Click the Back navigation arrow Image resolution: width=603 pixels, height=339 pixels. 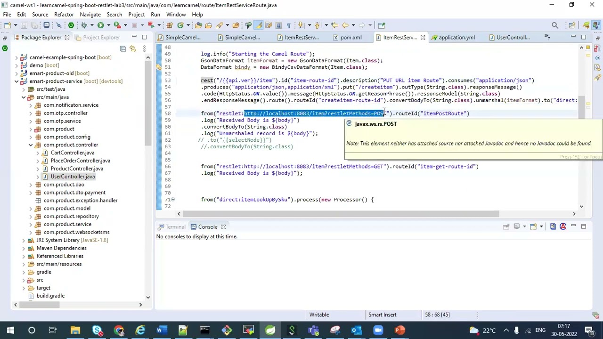click(345, 25)
